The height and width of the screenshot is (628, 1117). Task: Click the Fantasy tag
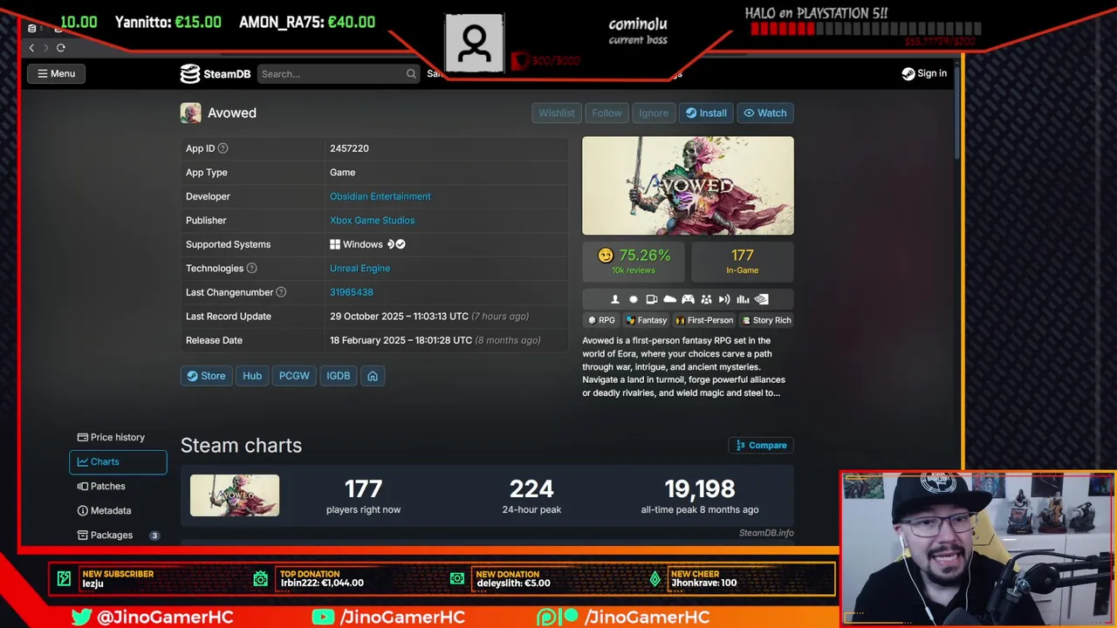pyautogui.click(x=647, y=320)
